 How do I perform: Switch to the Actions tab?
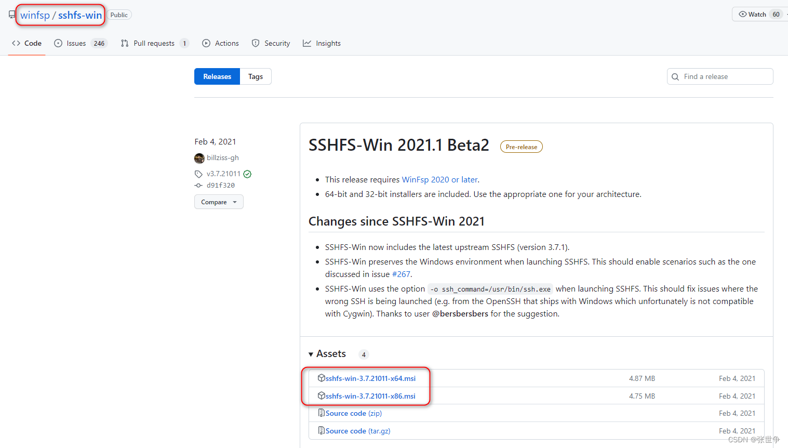[221, 43]
